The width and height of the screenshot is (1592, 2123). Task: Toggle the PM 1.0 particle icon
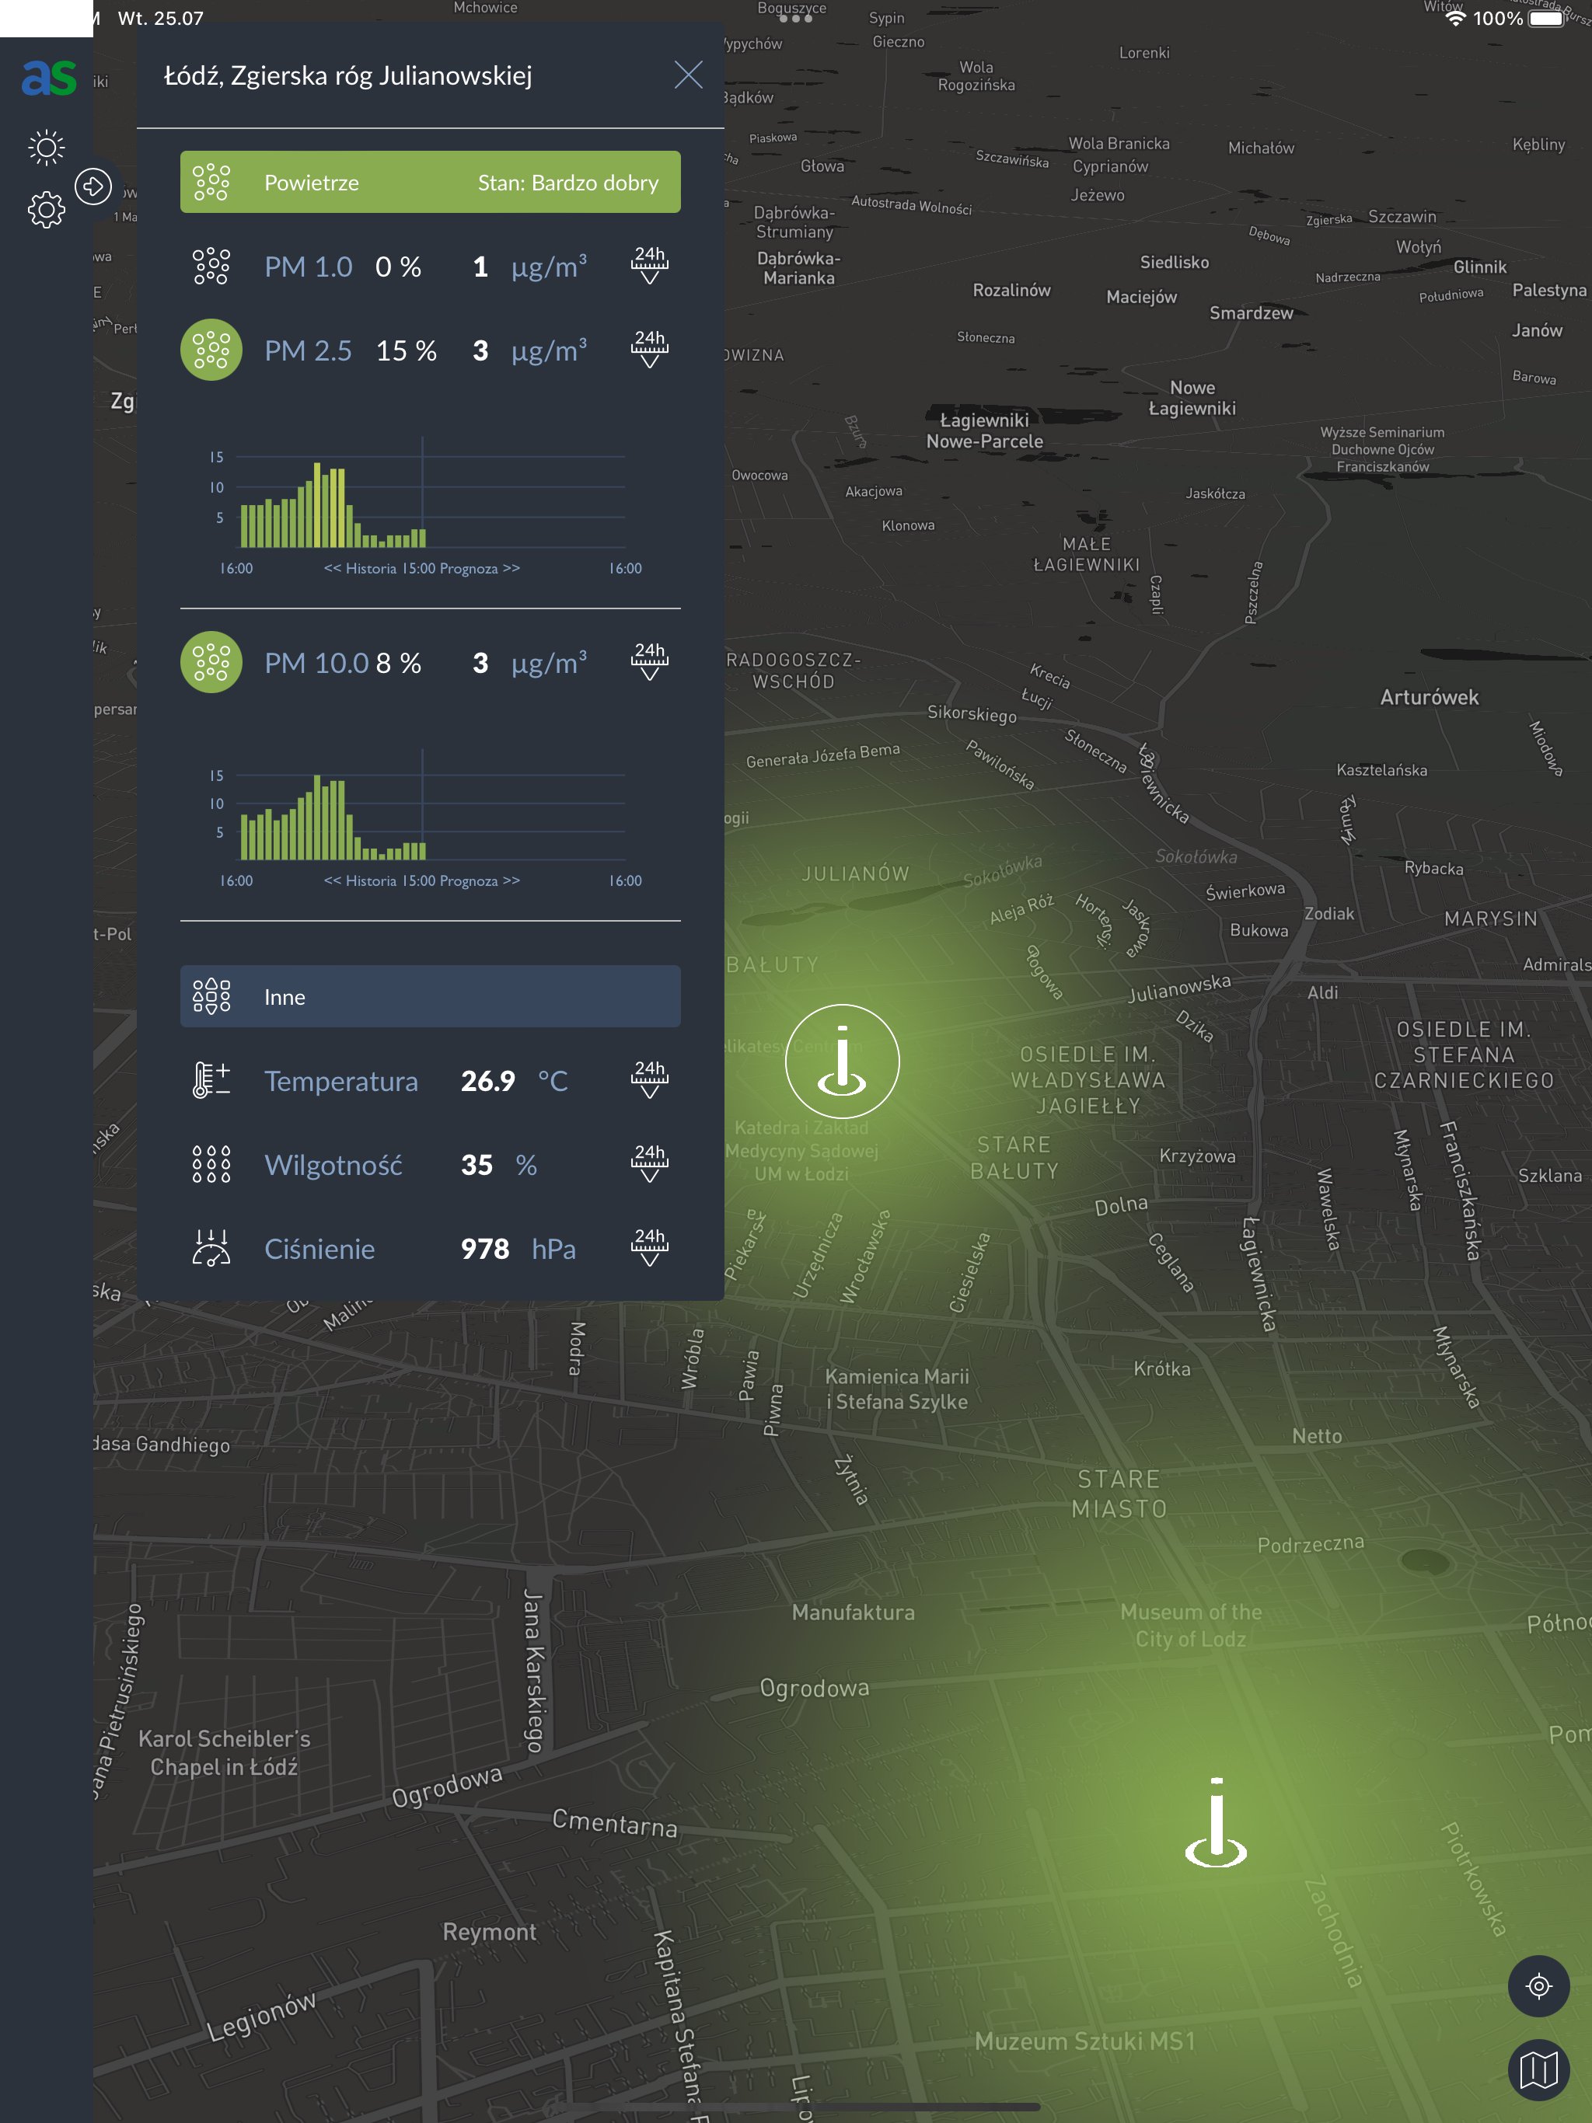[x=211, y=266]
